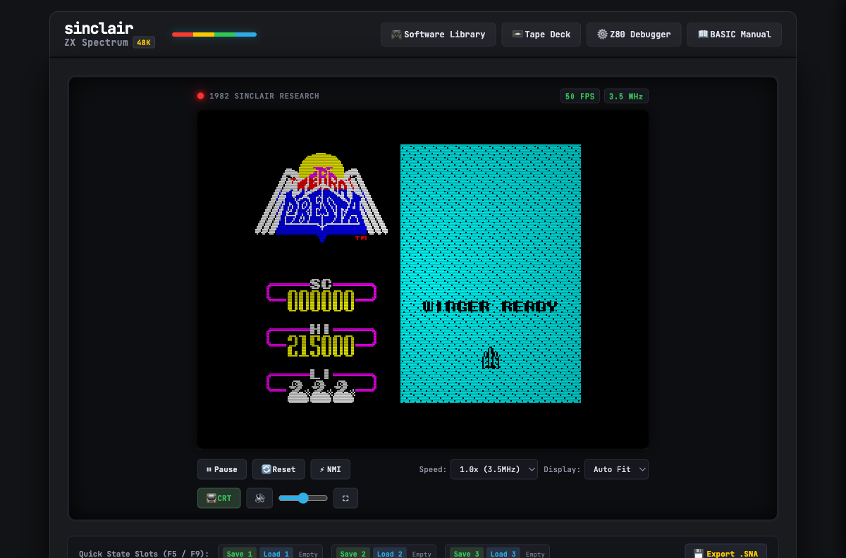The width and height of the screenshot is (846, 558).
Task: Enter fullscreen mode
Action: pos(345,498)
